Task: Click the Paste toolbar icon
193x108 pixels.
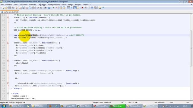Action: pos(33,8)
